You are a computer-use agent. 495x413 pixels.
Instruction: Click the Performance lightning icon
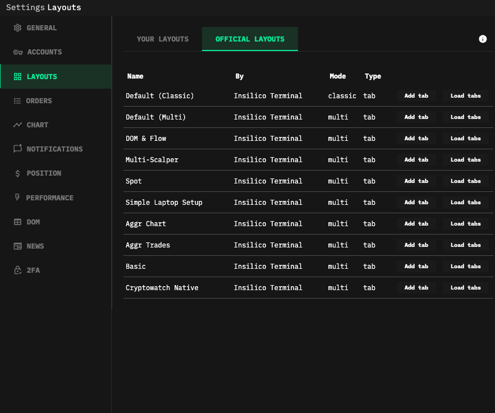click(x=17, y=198)
